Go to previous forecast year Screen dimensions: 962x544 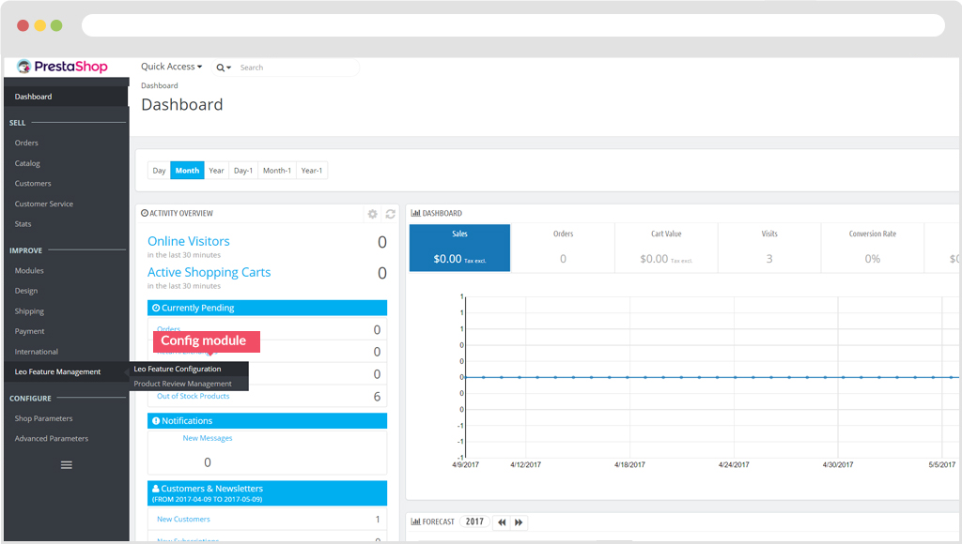coord(502,521)
